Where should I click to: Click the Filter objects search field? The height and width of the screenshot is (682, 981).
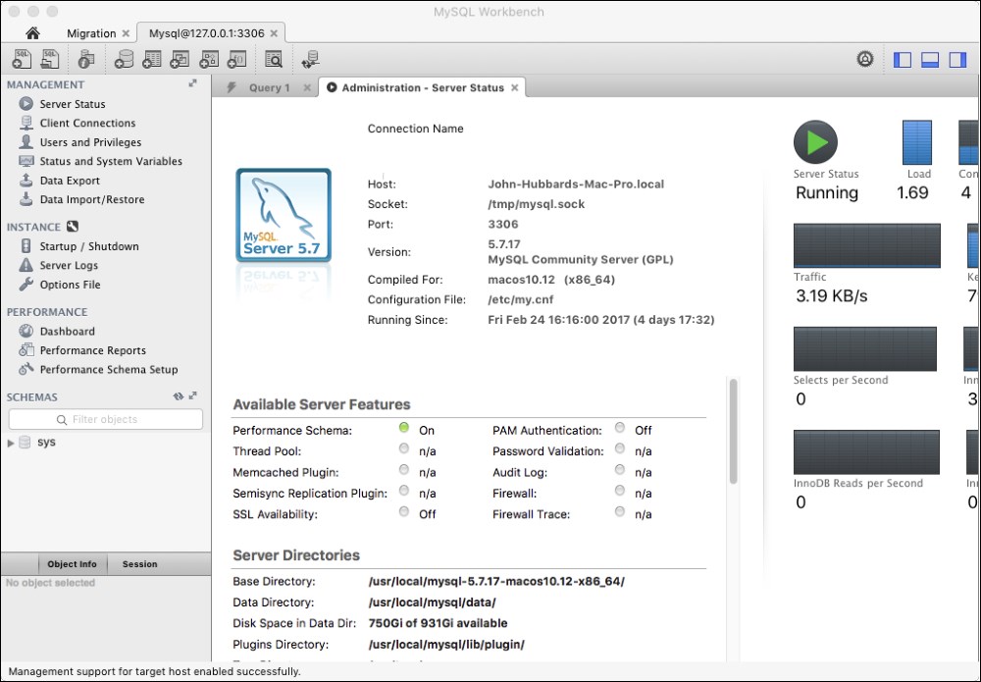(x=106, y=419)
